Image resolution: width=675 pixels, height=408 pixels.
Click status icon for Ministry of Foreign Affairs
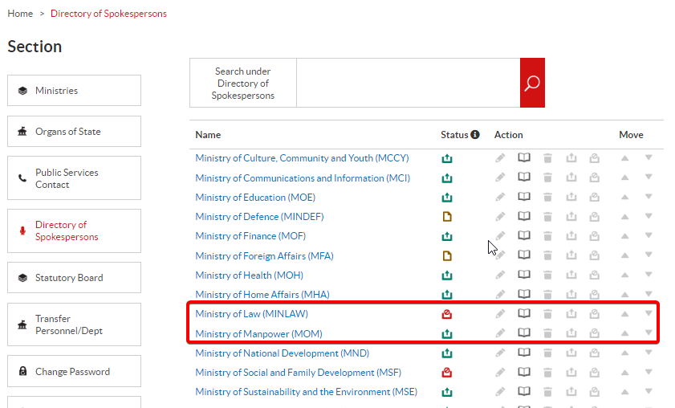point(447,256)
